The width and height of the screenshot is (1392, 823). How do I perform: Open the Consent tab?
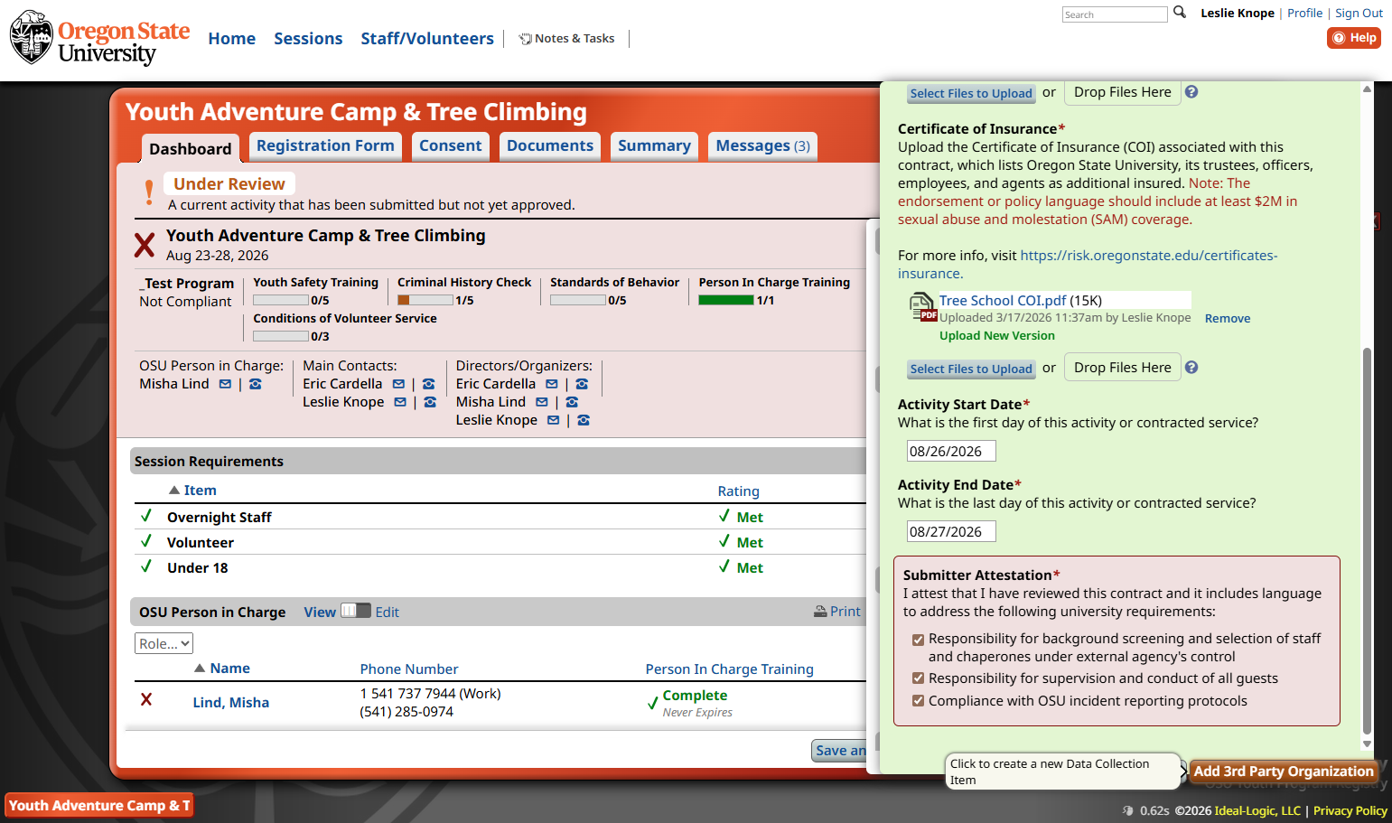pyautogui.click(x=450, y=146)
